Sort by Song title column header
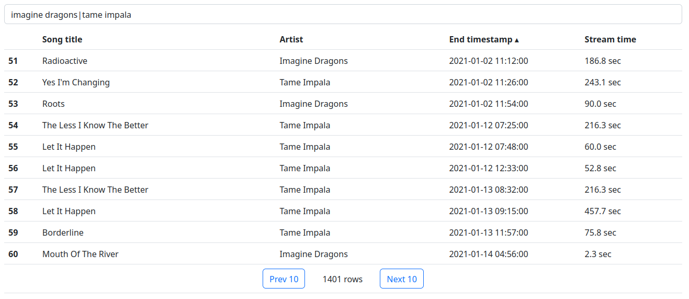This screenshot has height=299, width=689. pos(62,39)
